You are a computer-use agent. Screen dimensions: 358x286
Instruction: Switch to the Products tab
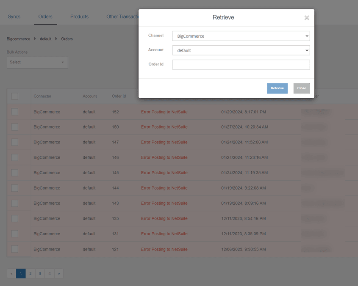(x=79, y=16)
